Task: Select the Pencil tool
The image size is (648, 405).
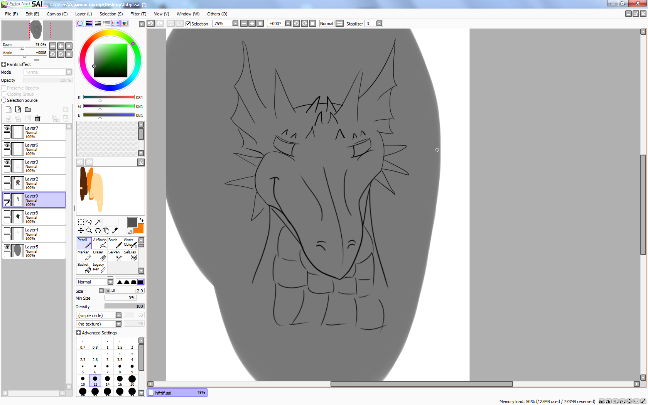Action: coord(84,243)
